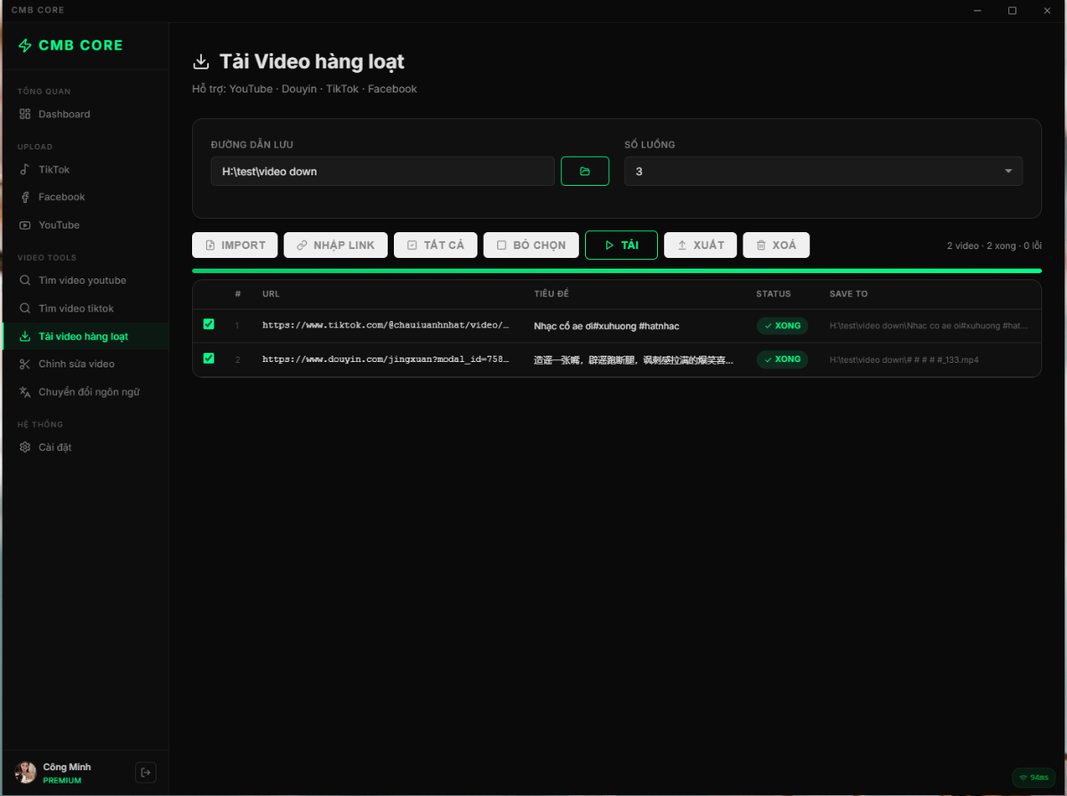Click the green progress bar
This screenshot has height=796, width=1067.
pos(616,269)
